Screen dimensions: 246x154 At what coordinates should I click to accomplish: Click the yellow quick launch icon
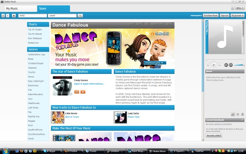coord(35,151)
